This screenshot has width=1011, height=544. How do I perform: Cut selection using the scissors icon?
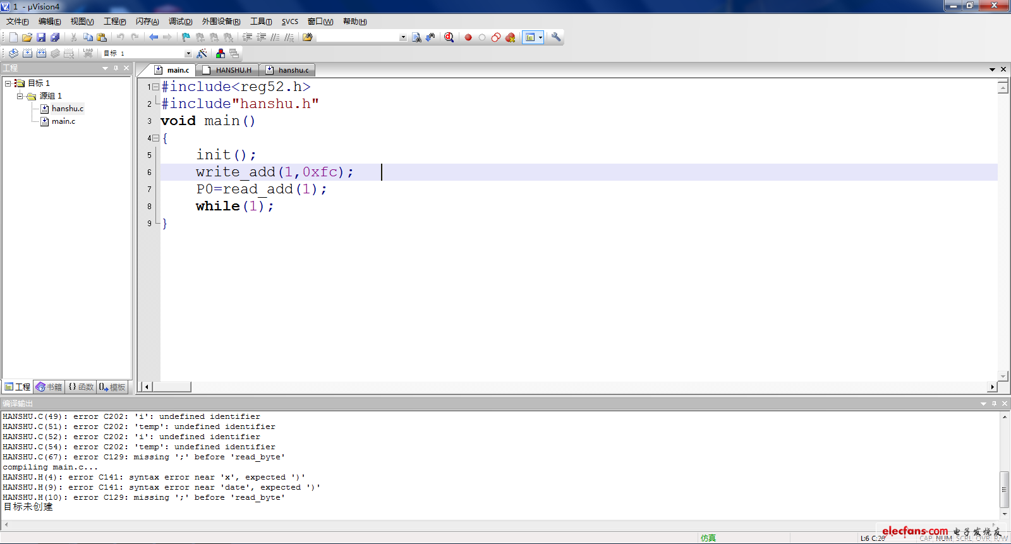click(x=74, y=37)
